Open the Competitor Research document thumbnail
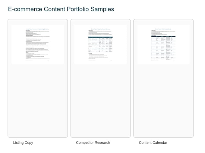Screen dimensions: 205x153 100,44
